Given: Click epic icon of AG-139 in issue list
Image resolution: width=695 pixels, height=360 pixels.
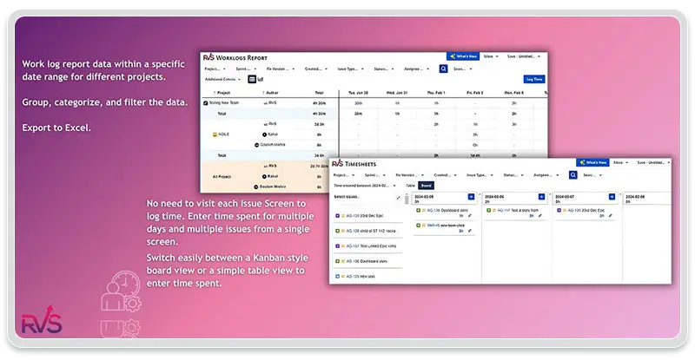Looking at the screenshot, I should [337, 216].
